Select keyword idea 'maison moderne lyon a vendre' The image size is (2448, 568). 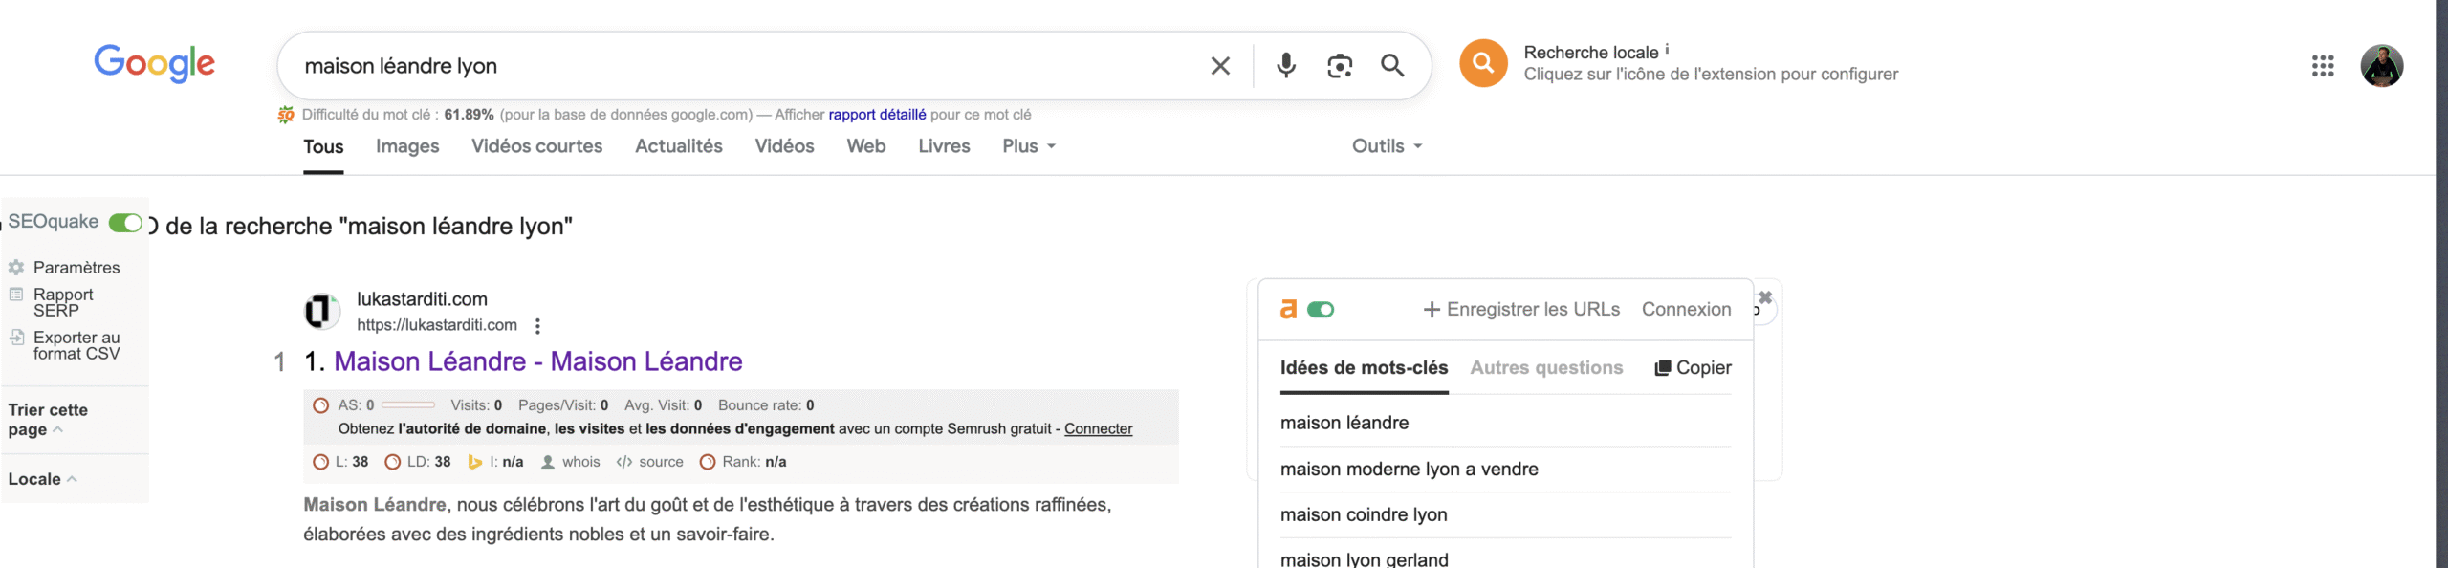click(x=1409, y=470)
